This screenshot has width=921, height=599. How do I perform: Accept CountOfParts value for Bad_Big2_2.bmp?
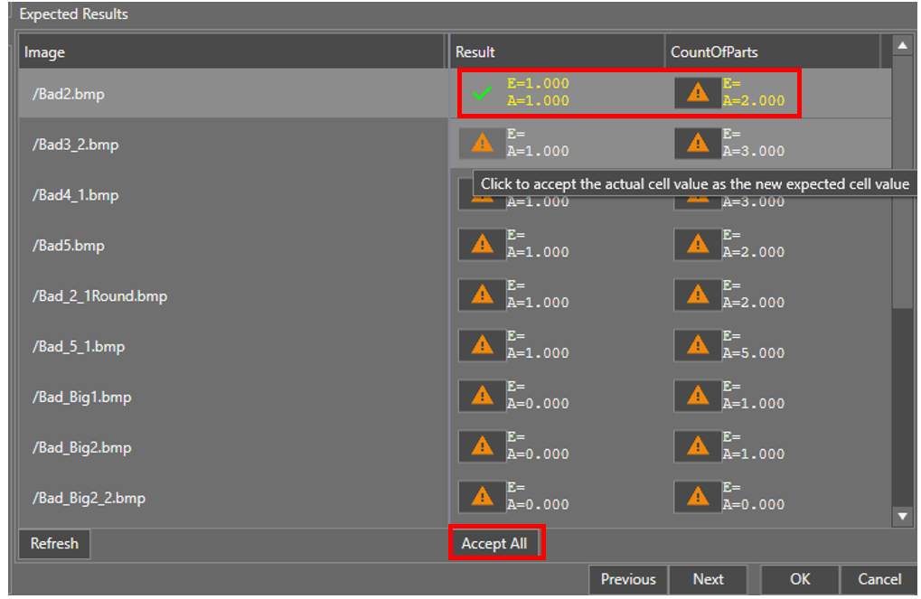click(697, 496)
